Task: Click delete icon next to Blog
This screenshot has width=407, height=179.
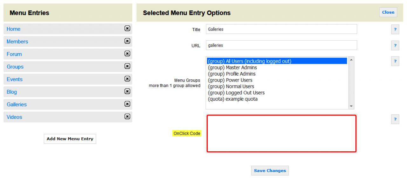Action: point(127,91)
